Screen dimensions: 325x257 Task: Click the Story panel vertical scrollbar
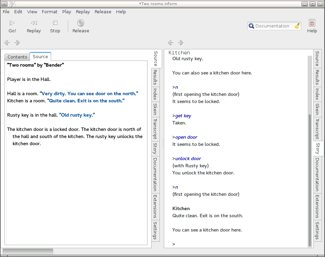310,180
